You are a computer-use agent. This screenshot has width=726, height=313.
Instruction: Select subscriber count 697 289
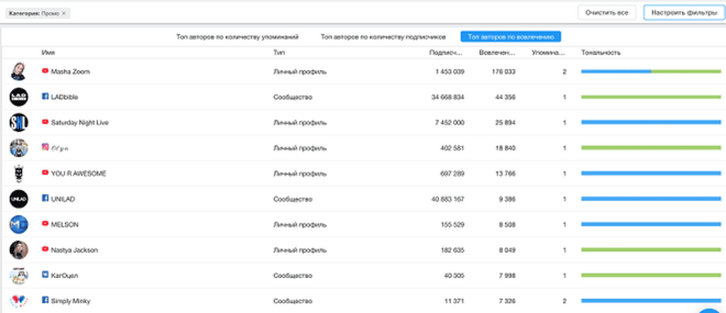pyautogui.click(x=452, y=173)
